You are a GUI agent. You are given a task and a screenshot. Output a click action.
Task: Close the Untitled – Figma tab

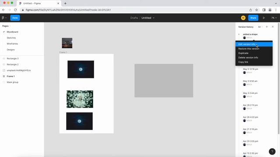58,3
